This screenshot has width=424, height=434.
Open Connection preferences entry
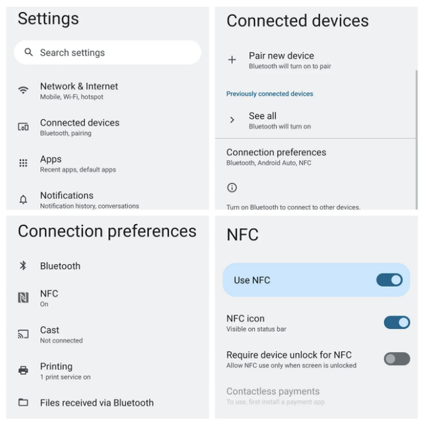pos(315,157)
